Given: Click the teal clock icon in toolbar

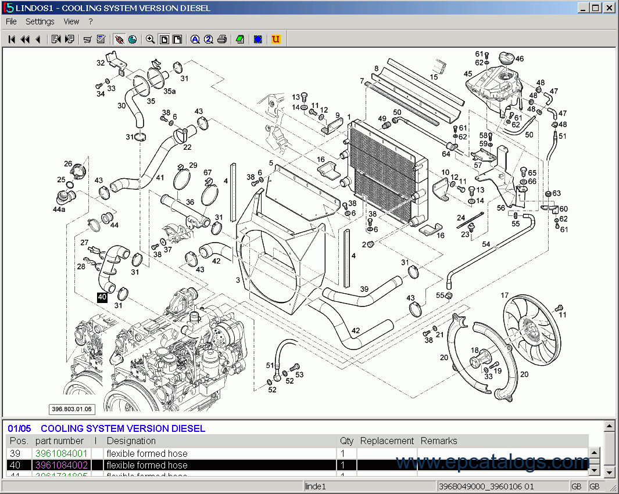Looking at the screenshot, I should point(133,39).
